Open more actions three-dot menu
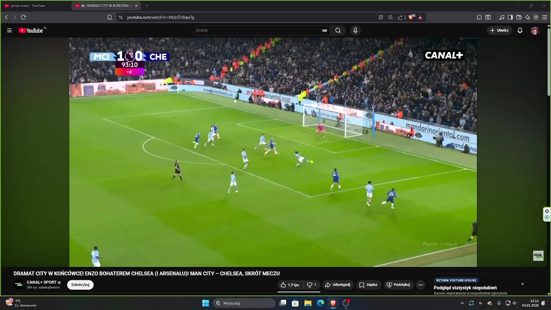Viewport: 551px width, 310px height. pyautogui.click(x=421, y=285)
